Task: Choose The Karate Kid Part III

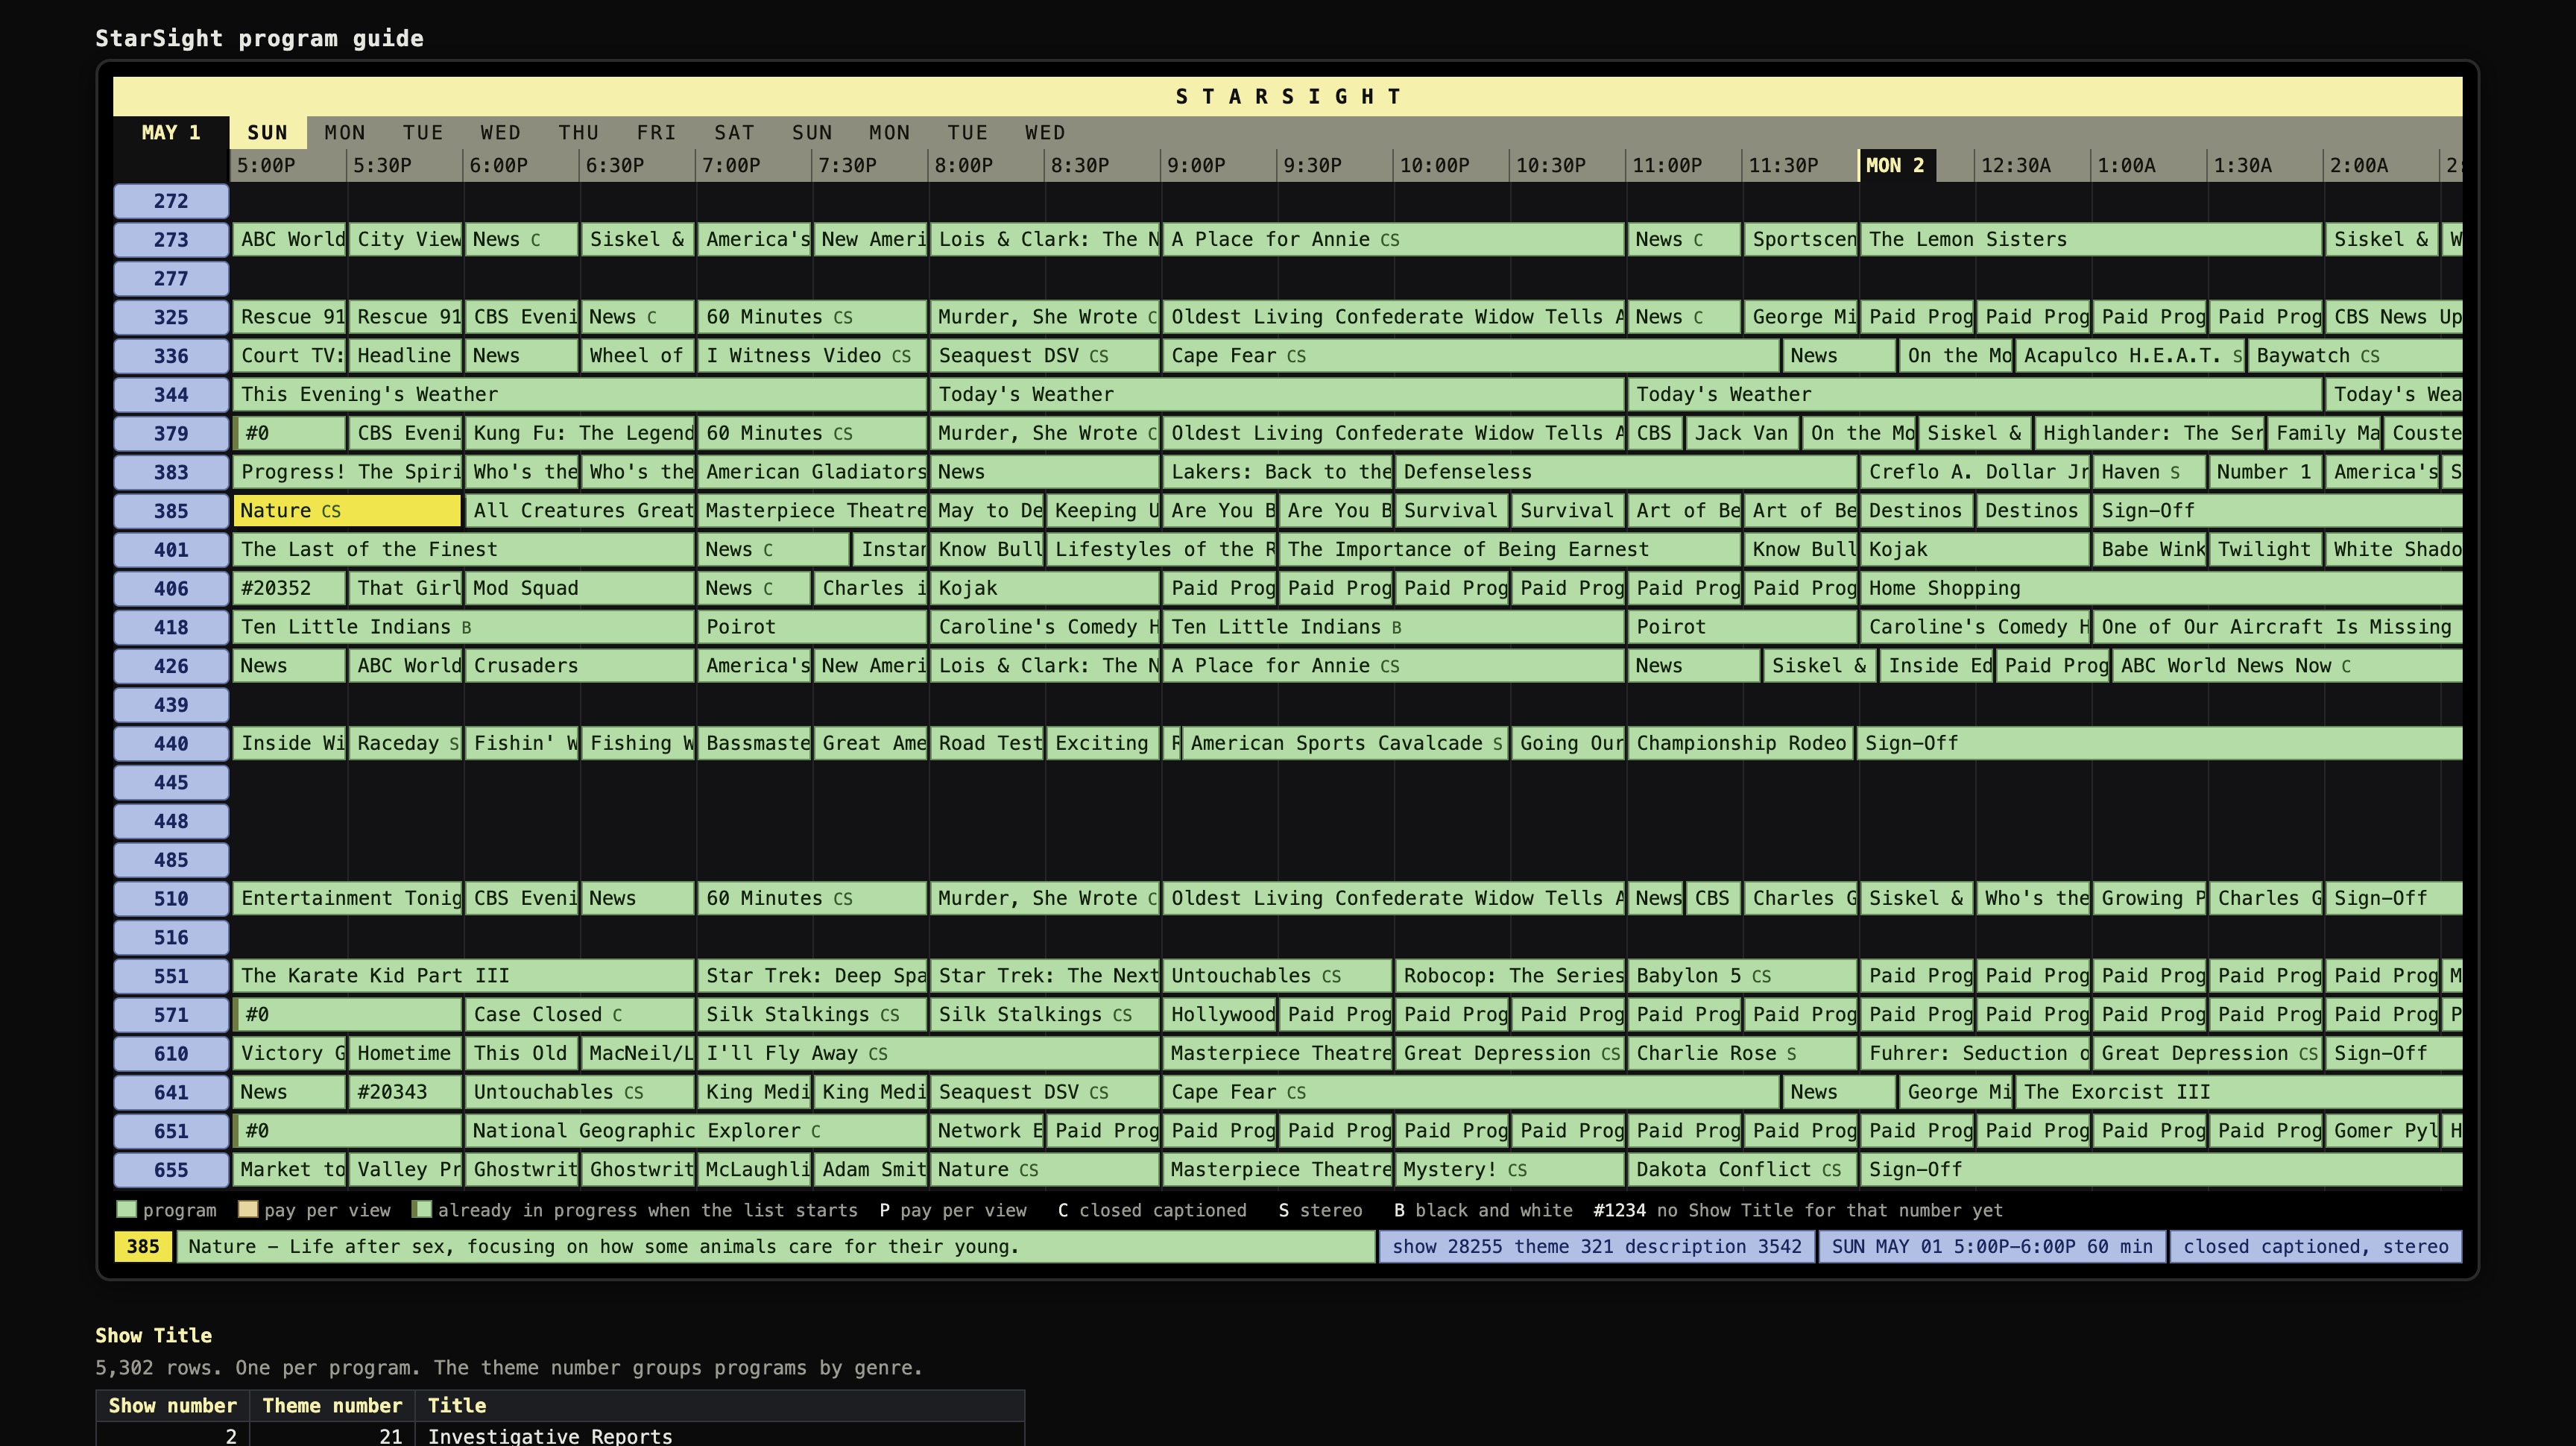Action: (x=463, y=976)
